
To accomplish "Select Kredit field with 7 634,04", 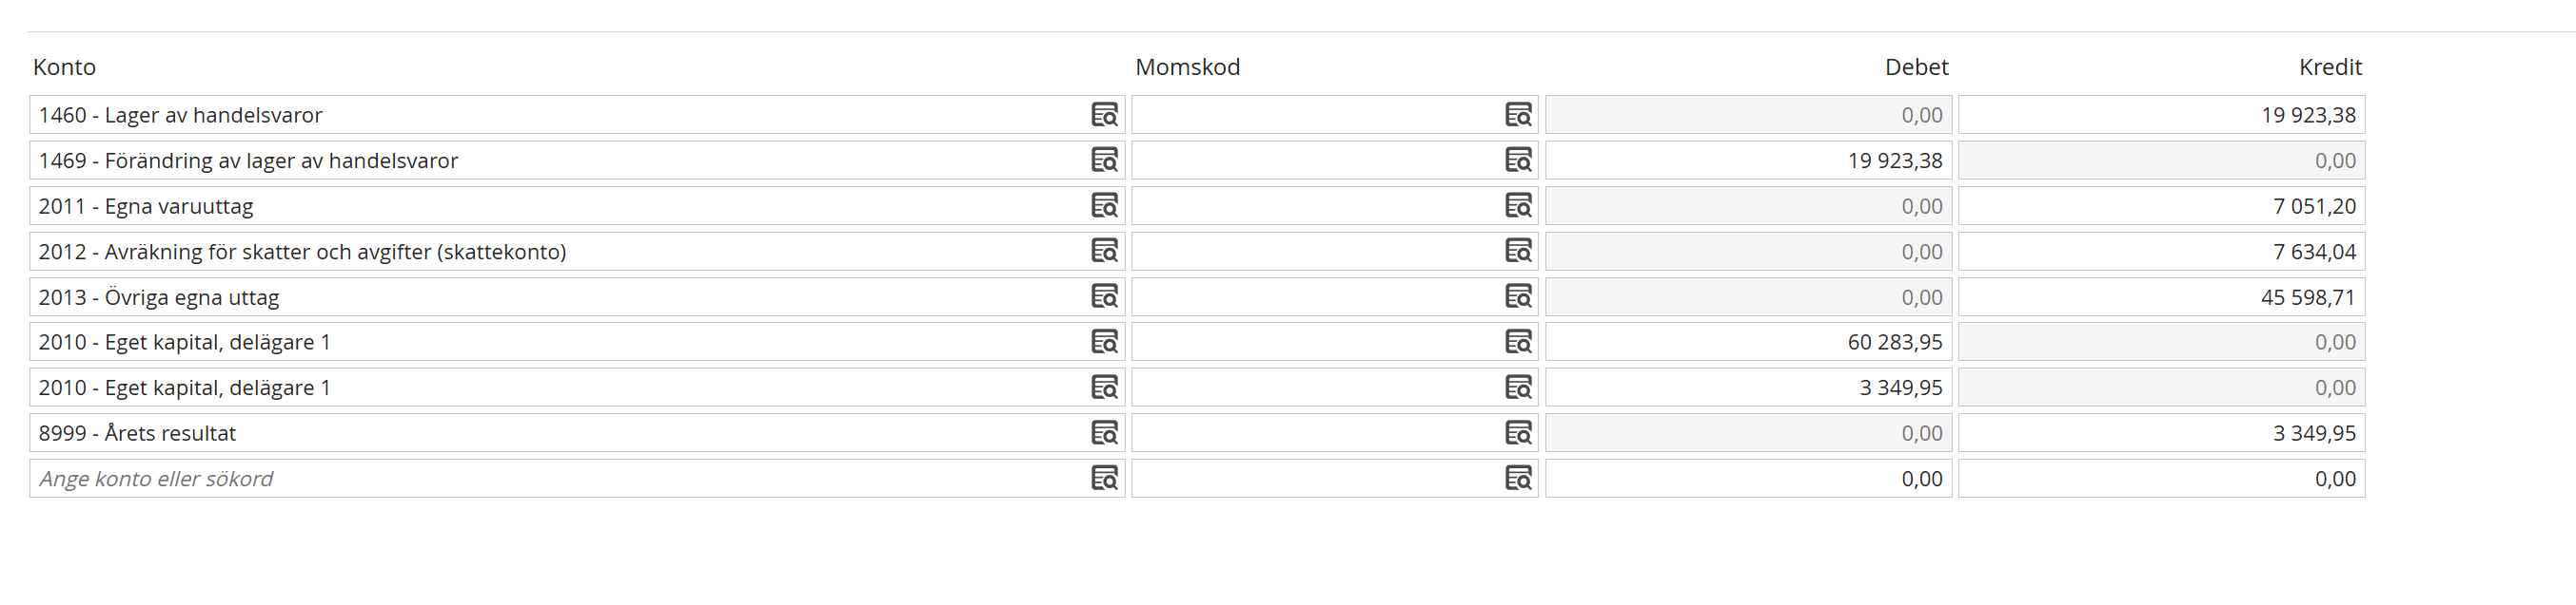I will click(x=2161, y=251).
